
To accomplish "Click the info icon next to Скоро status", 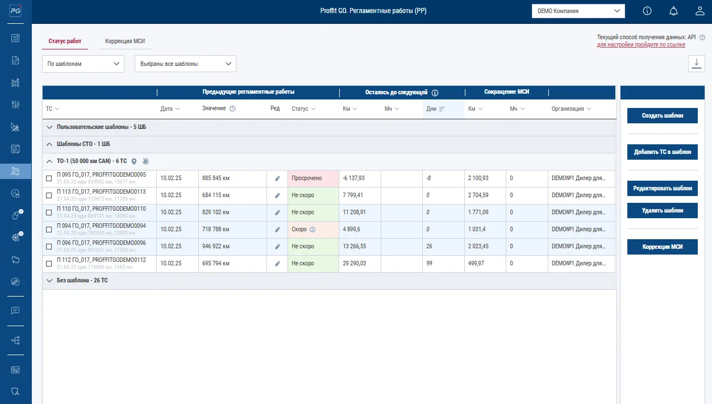I will coord(313,230).
